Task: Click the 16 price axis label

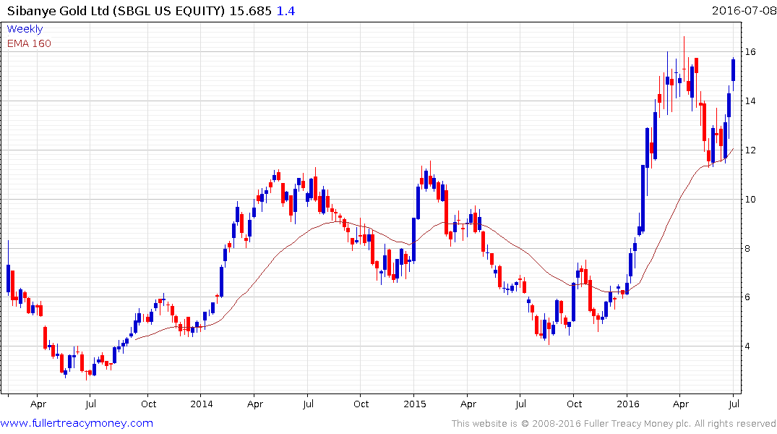Action: point(750,51)
